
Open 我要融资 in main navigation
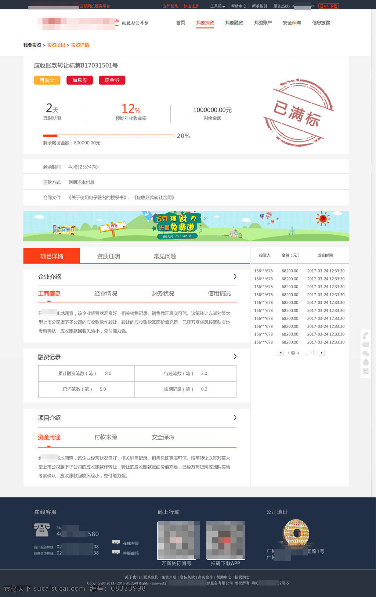click(234, 23)
